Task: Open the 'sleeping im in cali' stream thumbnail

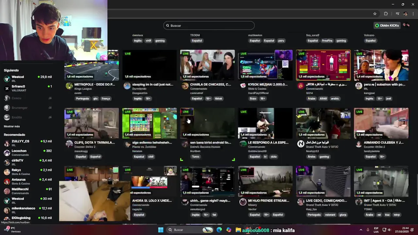Action: pyautogui.click(x=150, y=65)
